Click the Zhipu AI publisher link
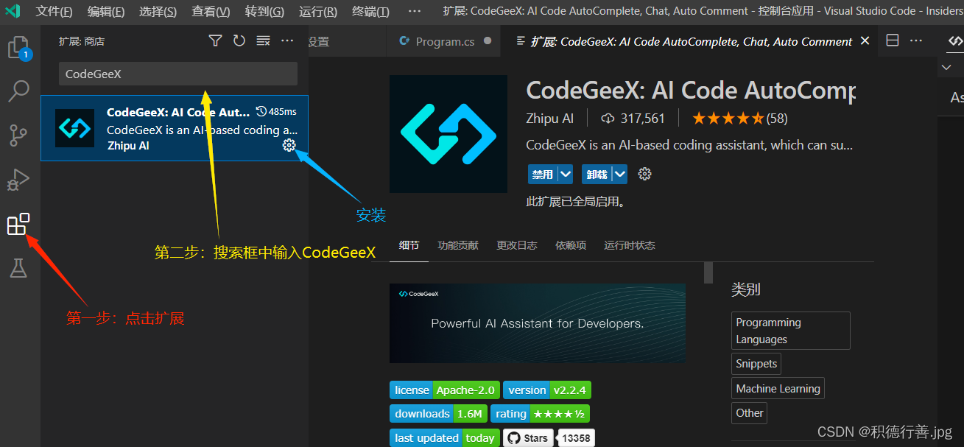The height and width of the screenshot is (447, 964). pyautogui.click(x=550, y=118)
